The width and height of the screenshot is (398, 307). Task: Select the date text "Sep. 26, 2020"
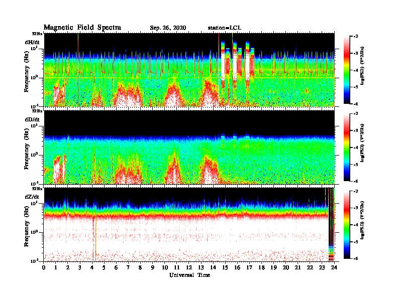coord(168,28)
